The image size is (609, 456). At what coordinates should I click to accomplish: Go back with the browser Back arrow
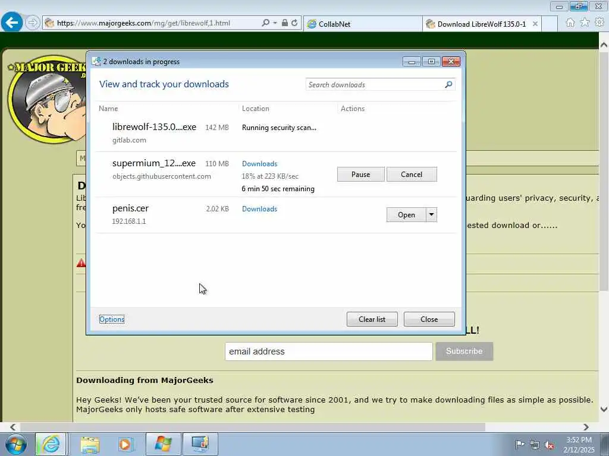[x=12, y=23]
